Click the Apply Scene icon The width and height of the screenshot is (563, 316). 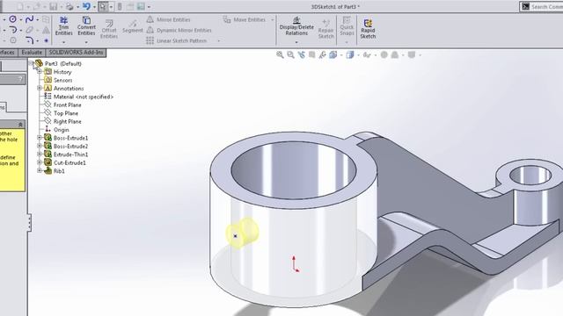(395, 54)
